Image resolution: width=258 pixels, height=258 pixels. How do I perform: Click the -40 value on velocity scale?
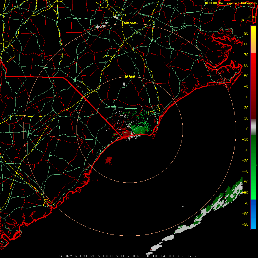[x=245, y=171]
